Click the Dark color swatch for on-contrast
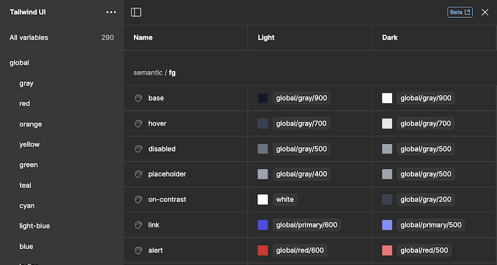497x265 pixels. tap(387, 199)
